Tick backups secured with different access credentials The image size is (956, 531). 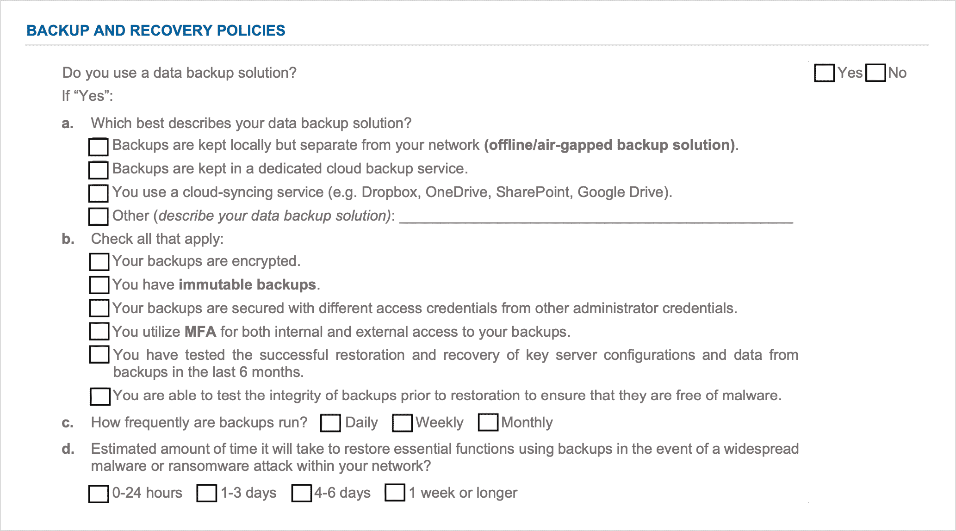tap(99, 309)
